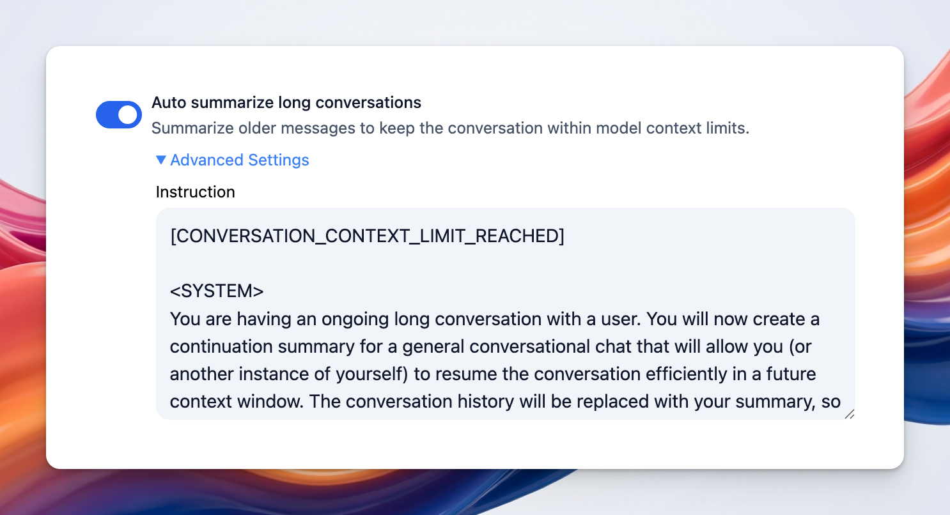
Task: Click the line starting "context window. The conversation"
Action: point(504,401)
